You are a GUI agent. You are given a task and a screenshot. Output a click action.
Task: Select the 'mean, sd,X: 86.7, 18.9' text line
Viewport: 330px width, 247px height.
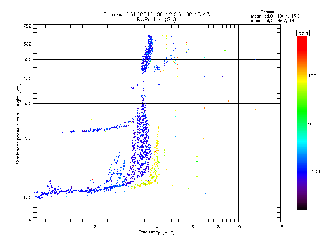[274, 21]
